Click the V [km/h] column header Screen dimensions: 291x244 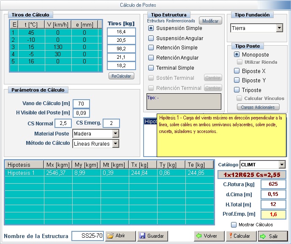[58, 24]
